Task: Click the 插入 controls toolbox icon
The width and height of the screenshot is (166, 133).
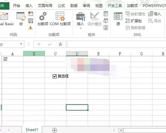Action: (80, 17)
